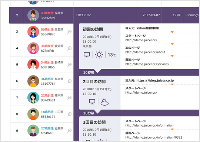200x142 pixels.
Task: Click 10秒後 interval label
Action: click(x=89, y=72)
